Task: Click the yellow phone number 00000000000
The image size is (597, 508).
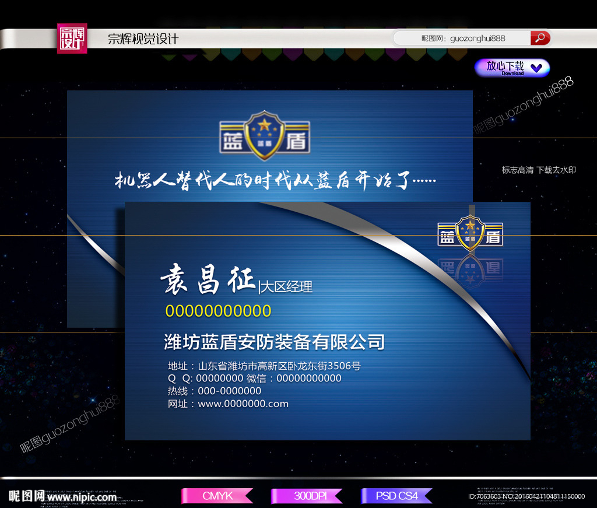Action: coord(218,311)
